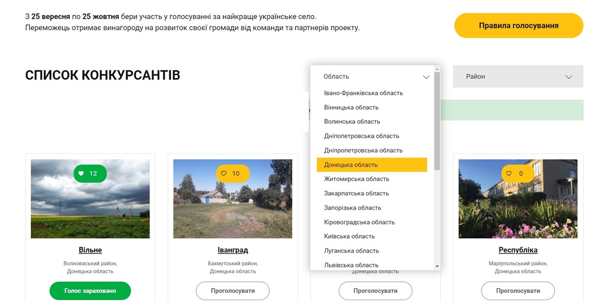The width and height of the screenshot is (611, 302).
Task: Collapse the Область dropdown using its chevron
Action: click(x=426, y=77)
